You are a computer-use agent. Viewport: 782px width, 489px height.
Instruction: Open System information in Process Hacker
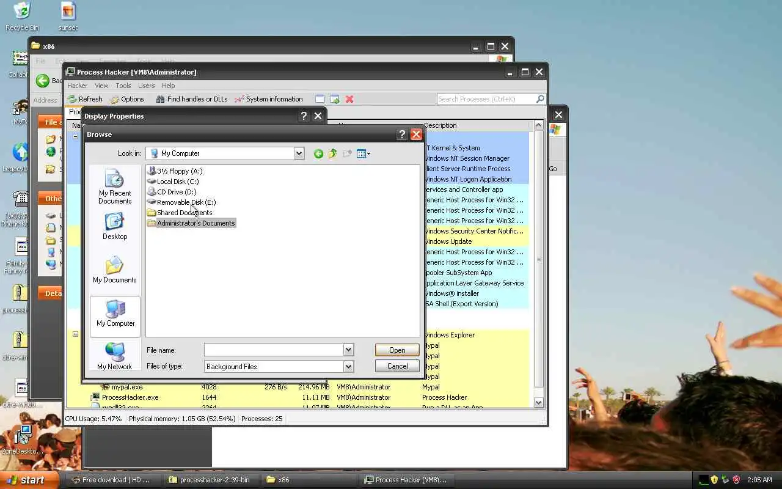coord(269,99)
